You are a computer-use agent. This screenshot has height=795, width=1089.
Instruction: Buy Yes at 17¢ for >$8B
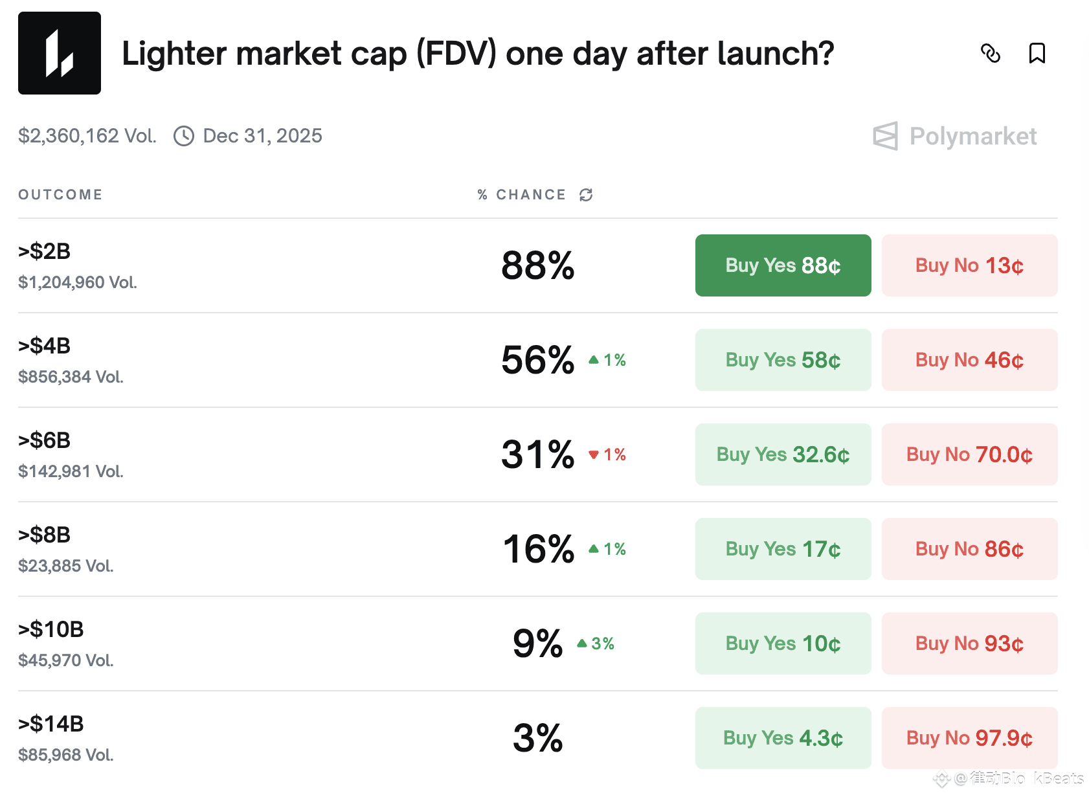point(783,549)
